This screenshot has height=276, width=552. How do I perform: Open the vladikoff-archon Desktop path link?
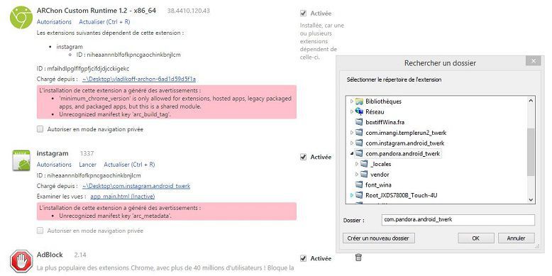(139, 79)
